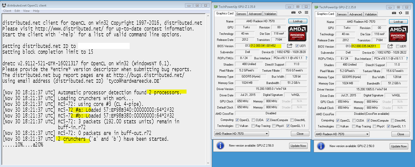Click bus interface question mark in left GPU-Z

click(x=306, y=58)
